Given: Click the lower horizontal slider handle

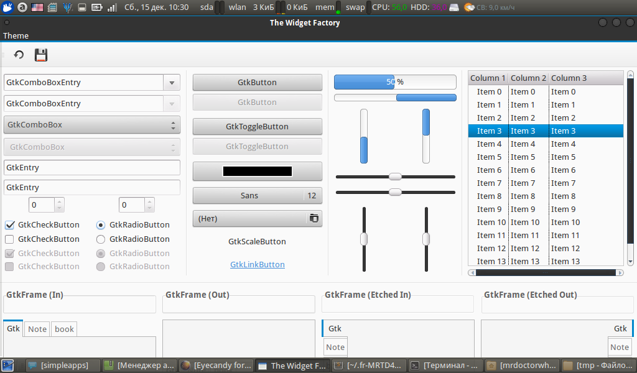Looking at the screenshot, I should point(395,192).
